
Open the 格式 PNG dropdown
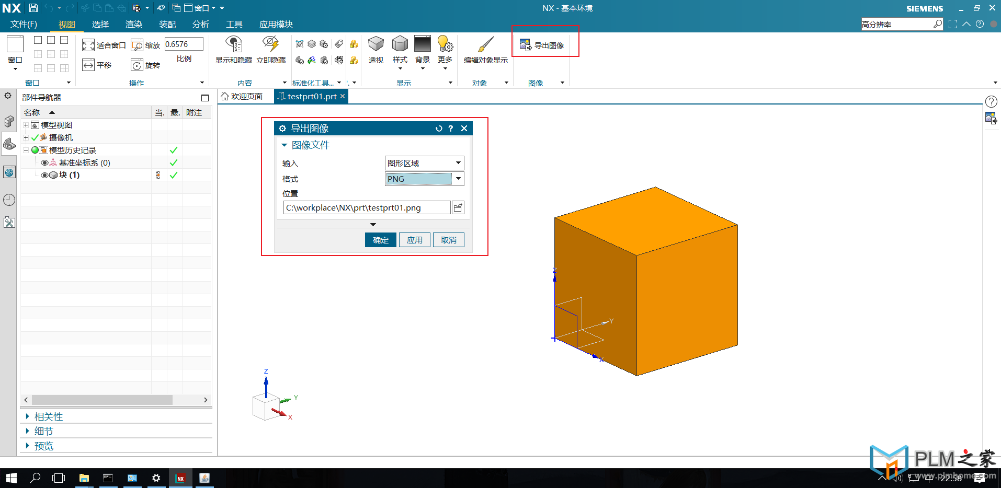click(424, 179)
